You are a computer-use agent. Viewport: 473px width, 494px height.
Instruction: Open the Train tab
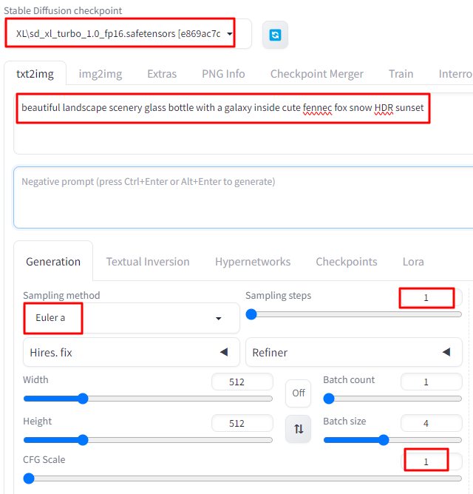(401, 74)
